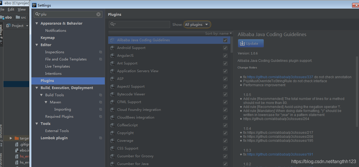Click the copy icon next to Inspections
The image size is (359, 167).
click(x=100, y=52)
